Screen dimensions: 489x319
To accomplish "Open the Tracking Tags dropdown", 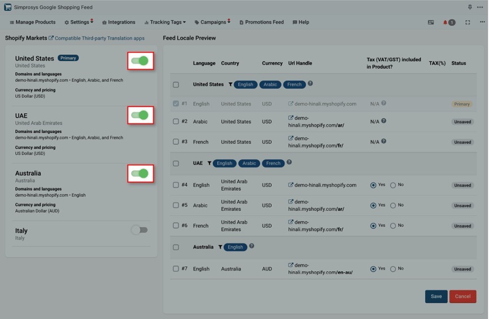I will tap(165, 22).
